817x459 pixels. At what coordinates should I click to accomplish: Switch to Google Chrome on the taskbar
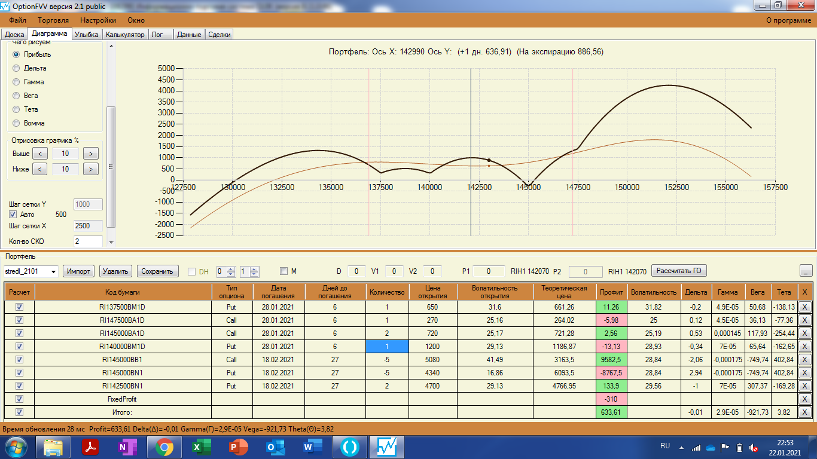tap(165, 446)
